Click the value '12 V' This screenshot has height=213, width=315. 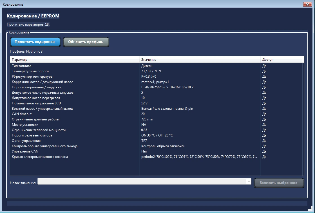144,103
